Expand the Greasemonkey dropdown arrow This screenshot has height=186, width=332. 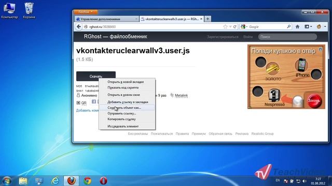(x=325, y=26)
